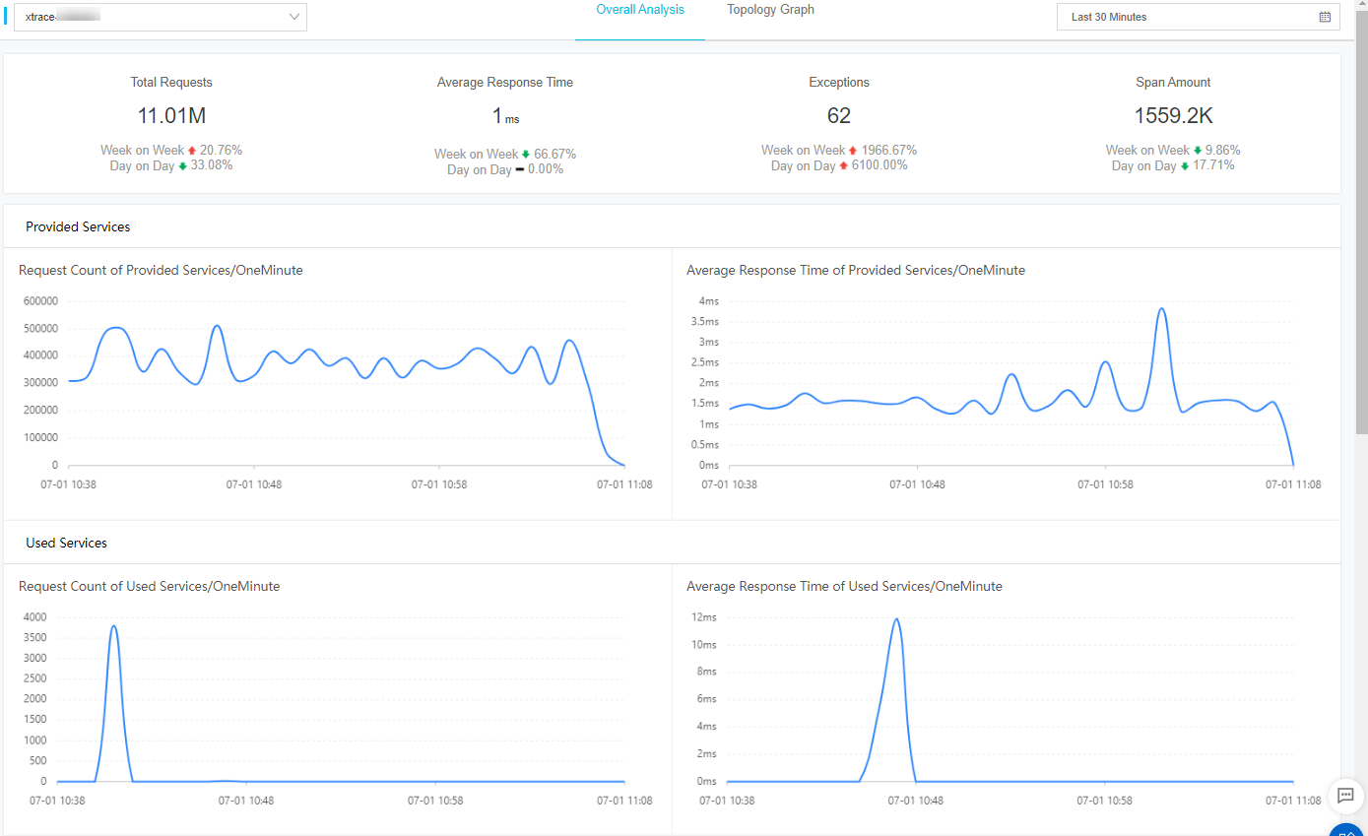Viewport: 1368px width, 836px height.
Task: Click the Span Amount value 1559.2K
Action: click(1173, 116)
